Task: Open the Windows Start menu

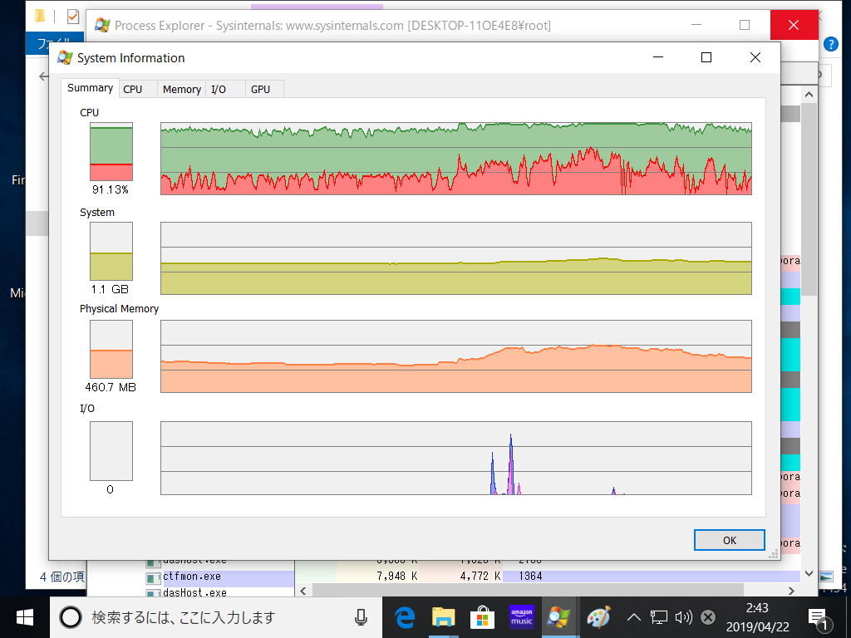Action: pyautogui.click(x=25, y=617)
